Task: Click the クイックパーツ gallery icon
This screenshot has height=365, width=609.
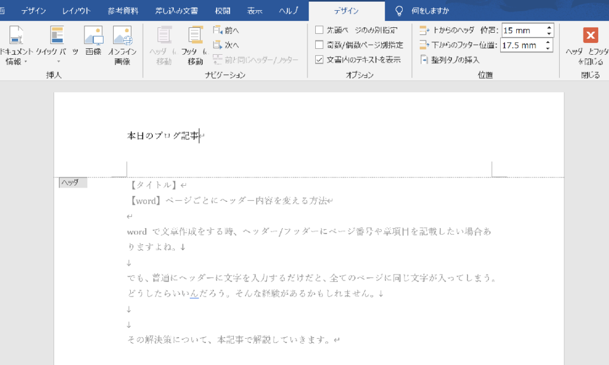Action: [x=56, y=36]
